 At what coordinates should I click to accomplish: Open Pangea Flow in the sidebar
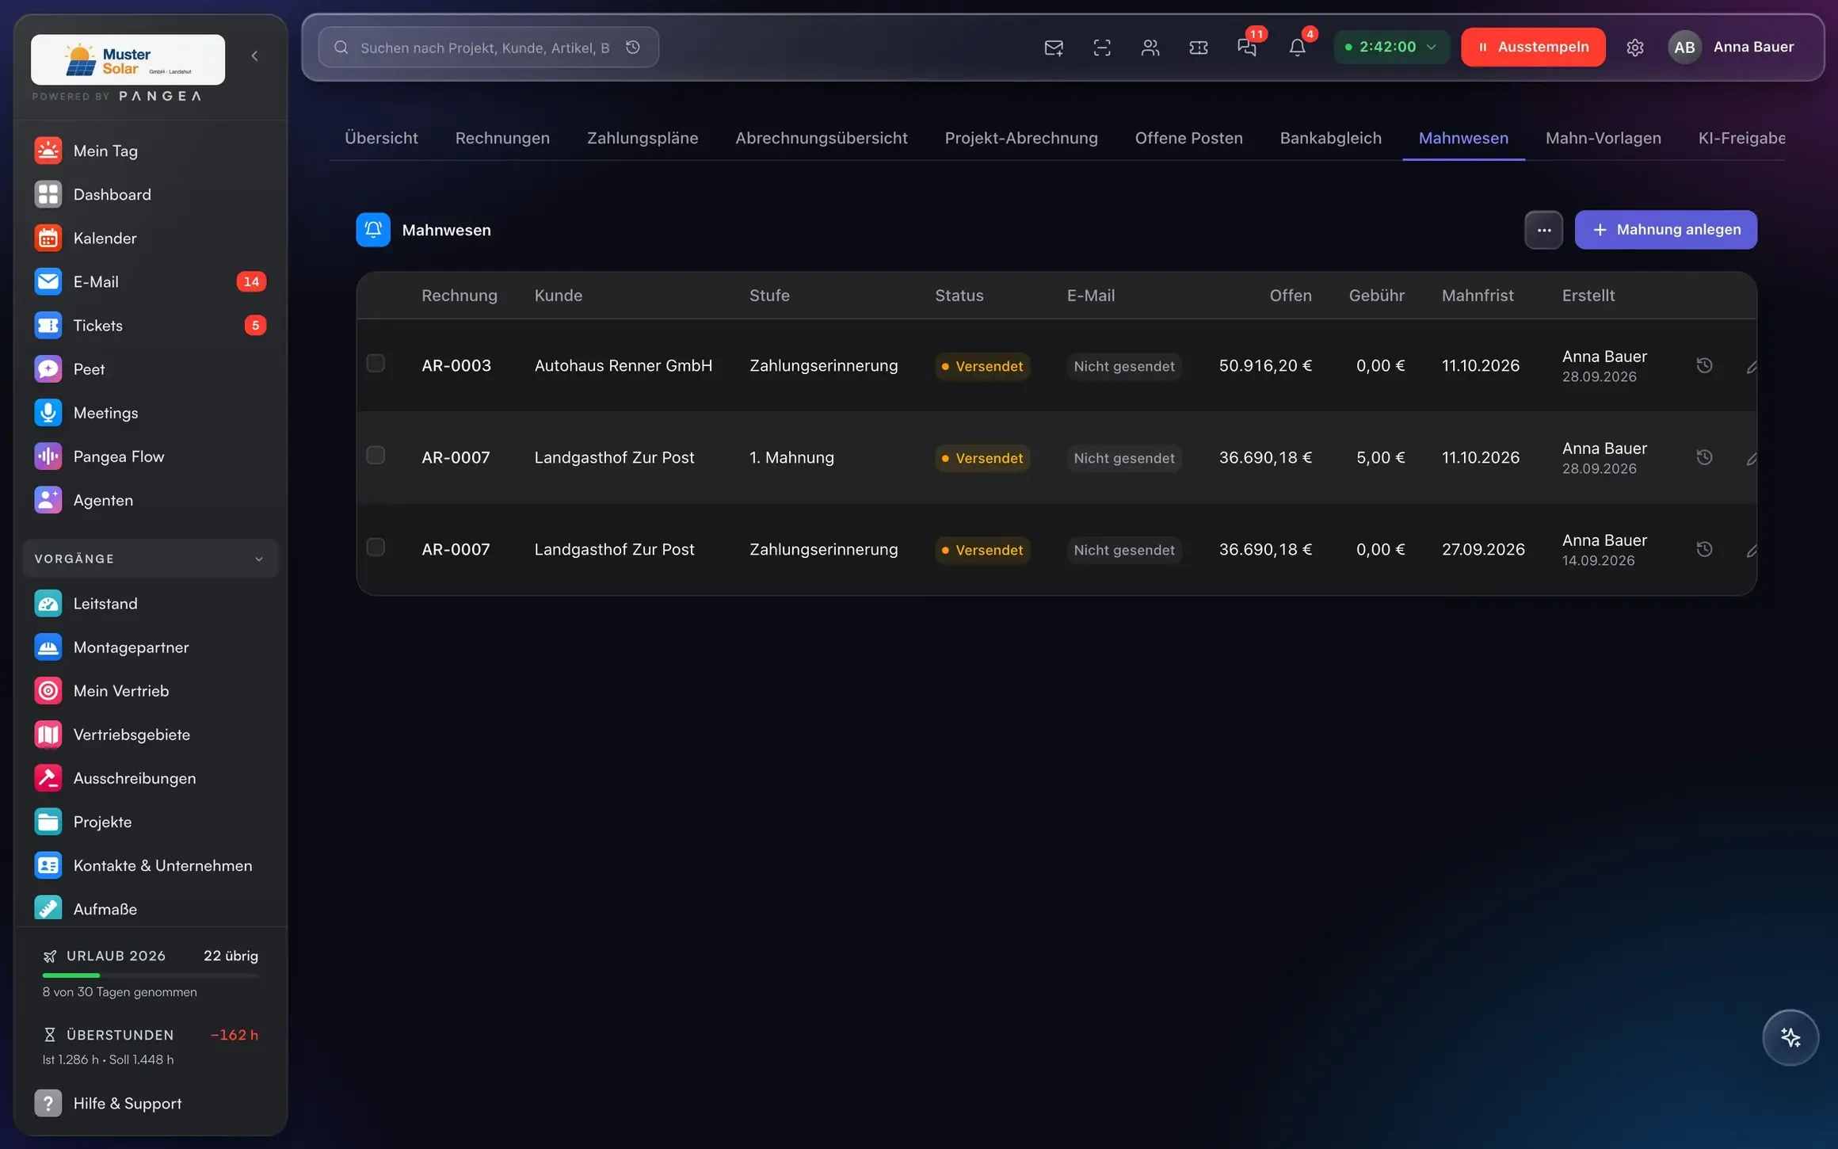coord(151,456)
